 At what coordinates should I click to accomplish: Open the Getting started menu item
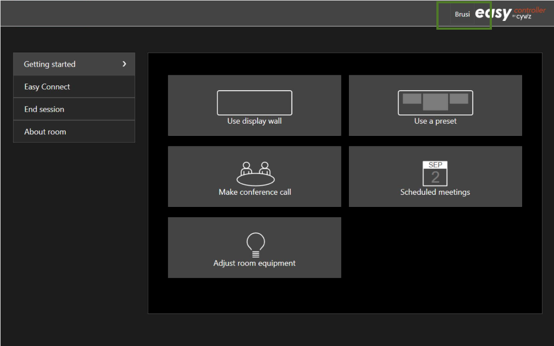50,64
